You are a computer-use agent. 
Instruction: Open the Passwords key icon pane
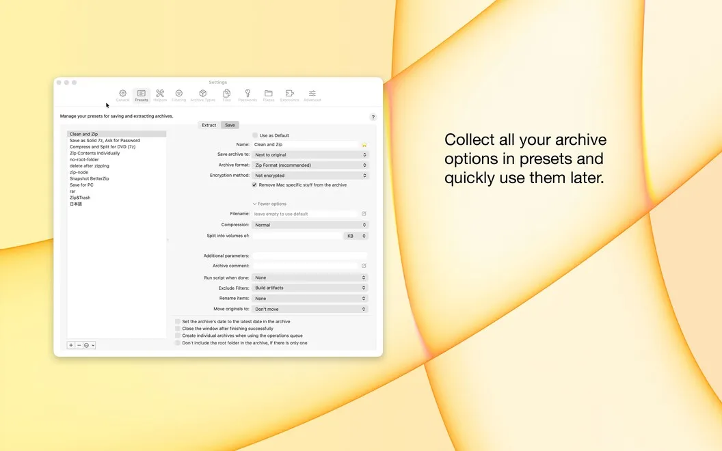coord(248,95)
